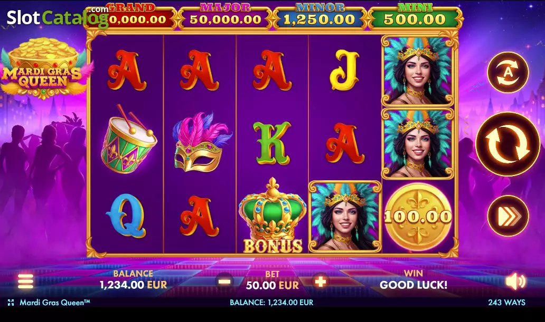
Task: Activate turbo mode with the double-arrow button
Action: tap(508, 216)
